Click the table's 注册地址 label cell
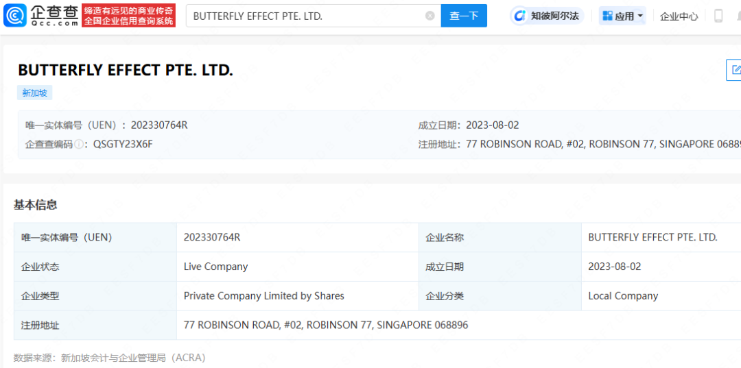The width and height of the screenshot is (741, 368). 95,325
